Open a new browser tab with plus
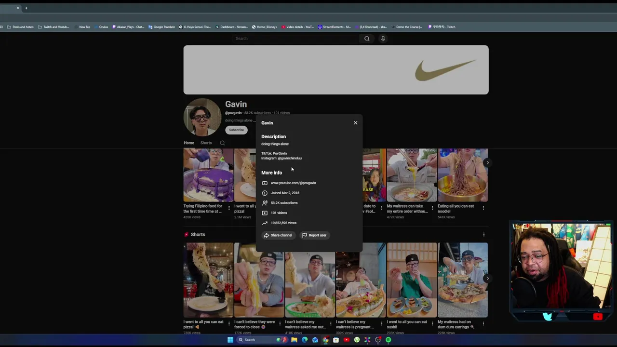The image size is (617, 347). click(26, 8)
